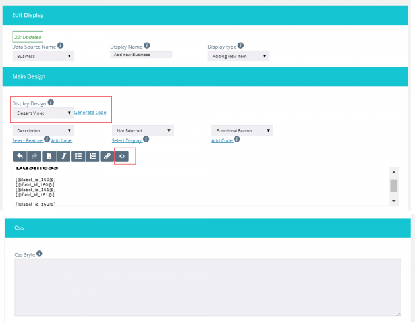The width and height of the screenshot is (415, 322).
Task: Click inside the Css Style text area
Action: click(x=207, y=287)
